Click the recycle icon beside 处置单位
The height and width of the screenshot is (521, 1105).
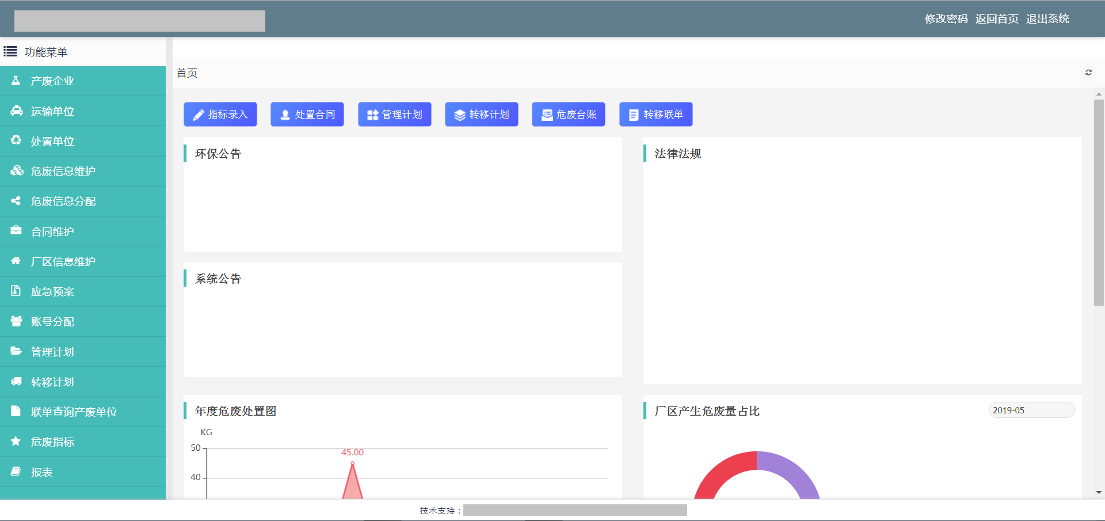tap(16, 140)
